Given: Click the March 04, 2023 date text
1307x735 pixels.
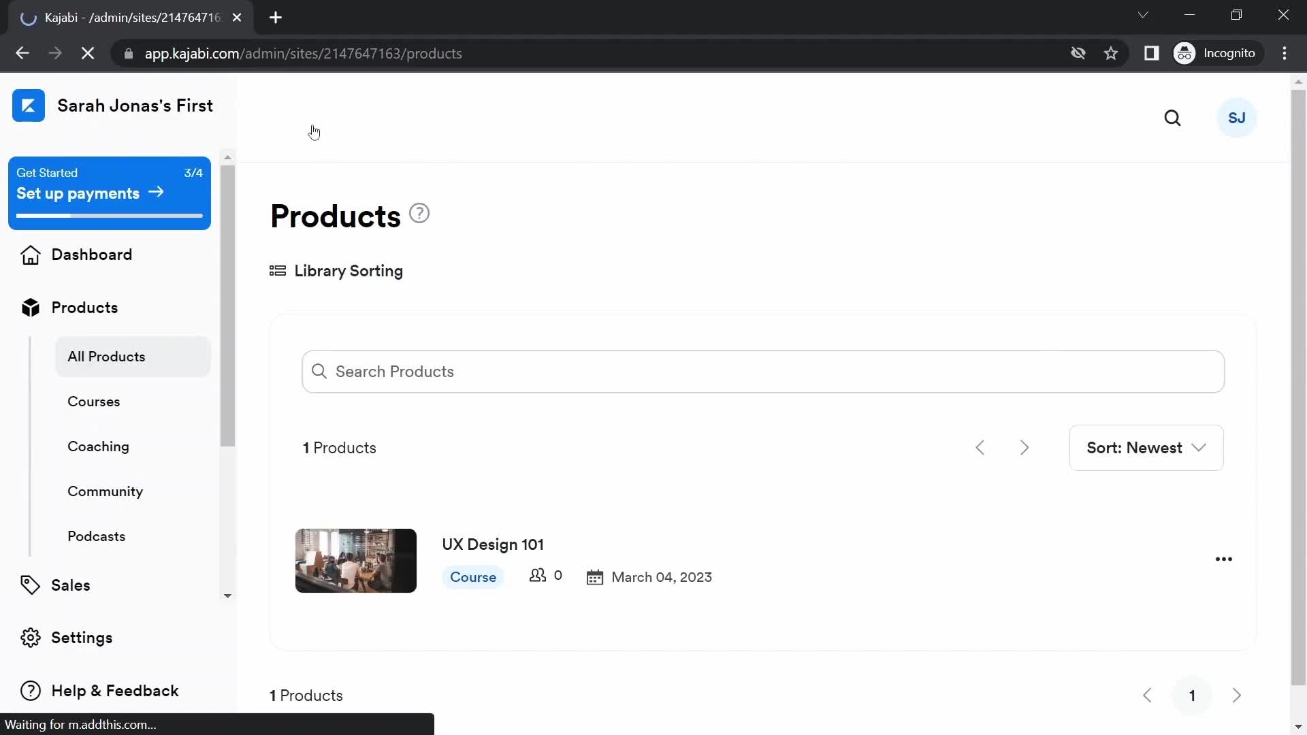Looking at the screenshot, I should 662,577.
